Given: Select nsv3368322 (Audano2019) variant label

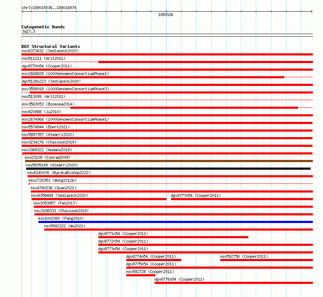Looking at the screenshot, I should click(x=47, y=150).
